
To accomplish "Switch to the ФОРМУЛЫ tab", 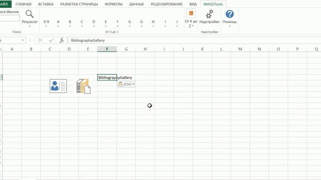I will click(113, 4).
